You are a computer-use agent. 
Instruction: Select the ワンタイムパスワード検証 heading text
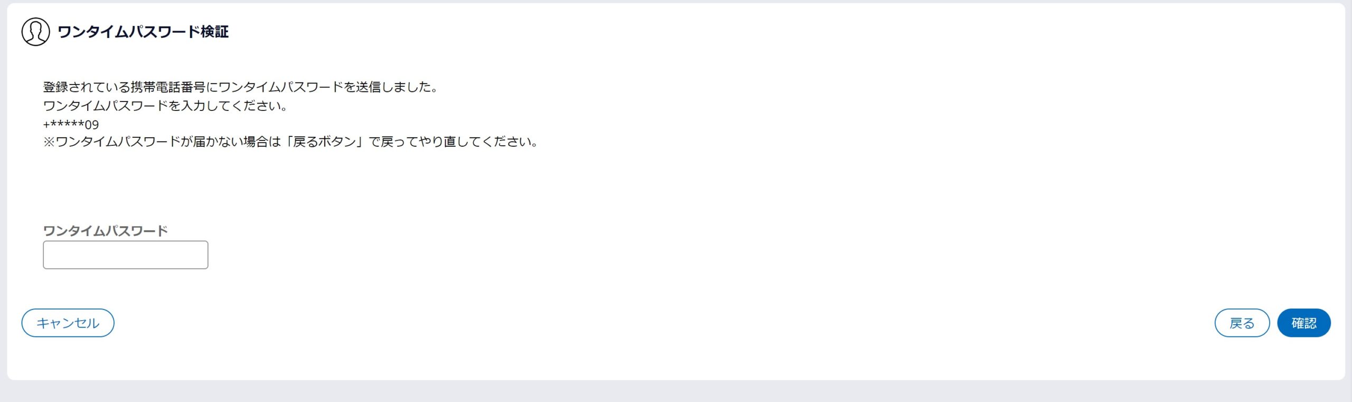click(x=143, y=32)
